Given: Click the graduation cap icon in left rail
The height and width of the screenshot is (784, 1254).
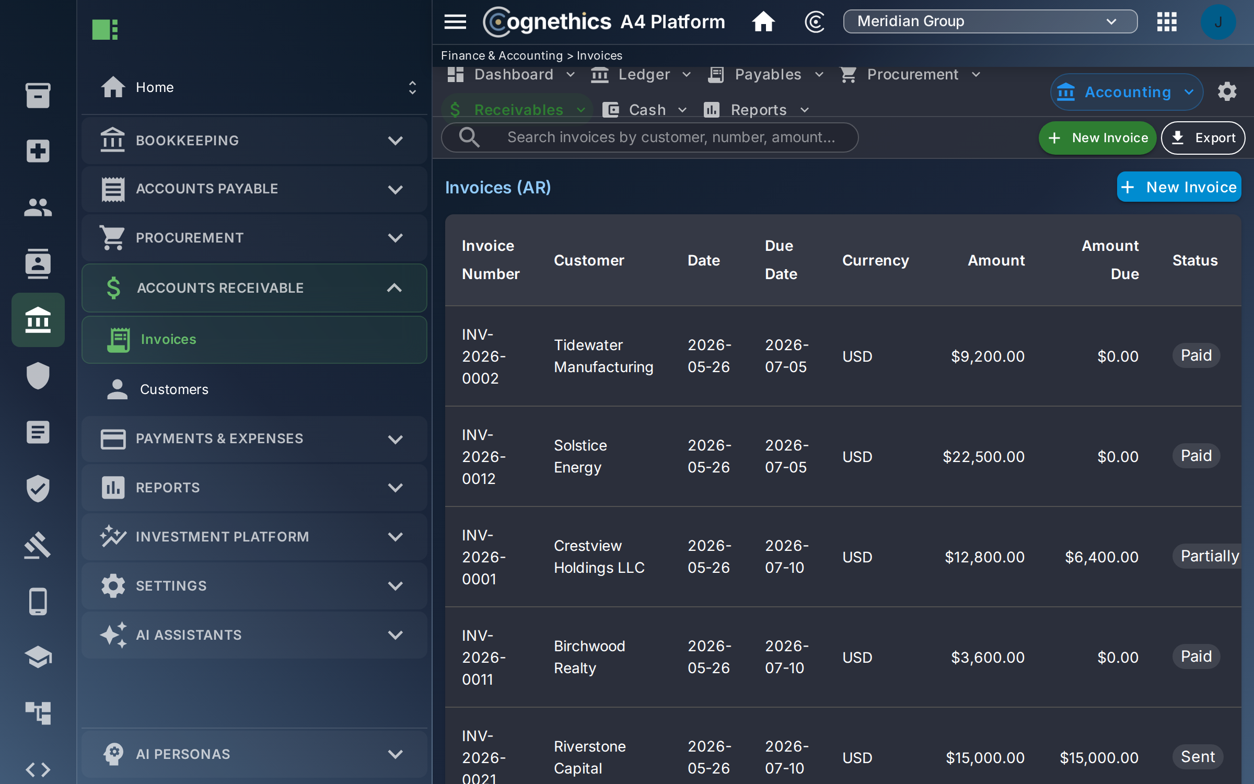Looking at the screenshot, I should coord(38,657).
